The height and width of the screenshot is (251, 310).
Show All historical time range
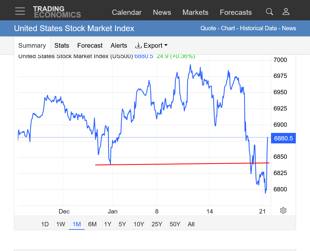[x=191, y=224]
